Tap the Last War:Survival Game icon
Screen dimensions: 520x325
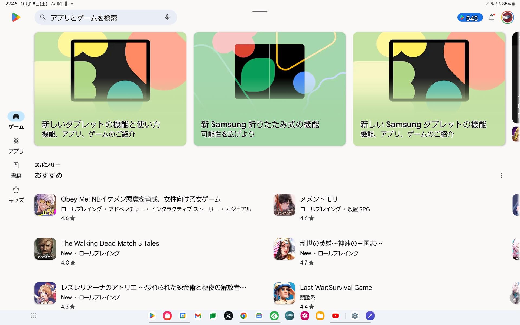pyautogui.click(x=284, y=293)
